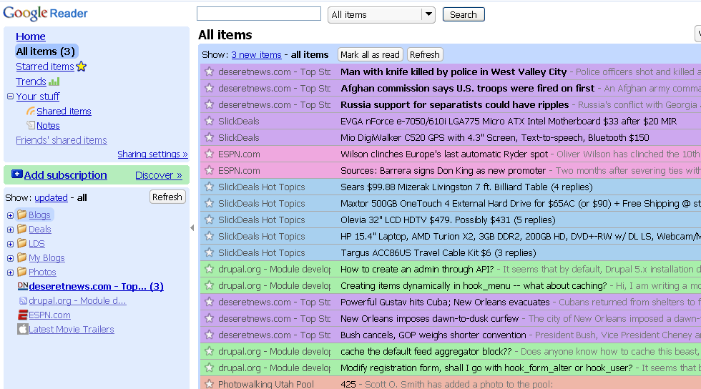Open Your stuff link
The height and width of the screenshot is (389, 701).
[37, 96]
